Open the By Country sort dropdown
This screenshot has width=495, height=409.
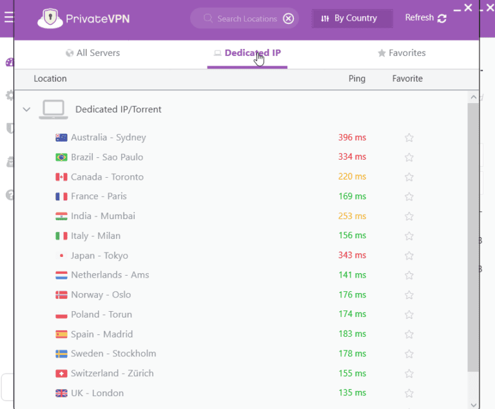point(353,19)
